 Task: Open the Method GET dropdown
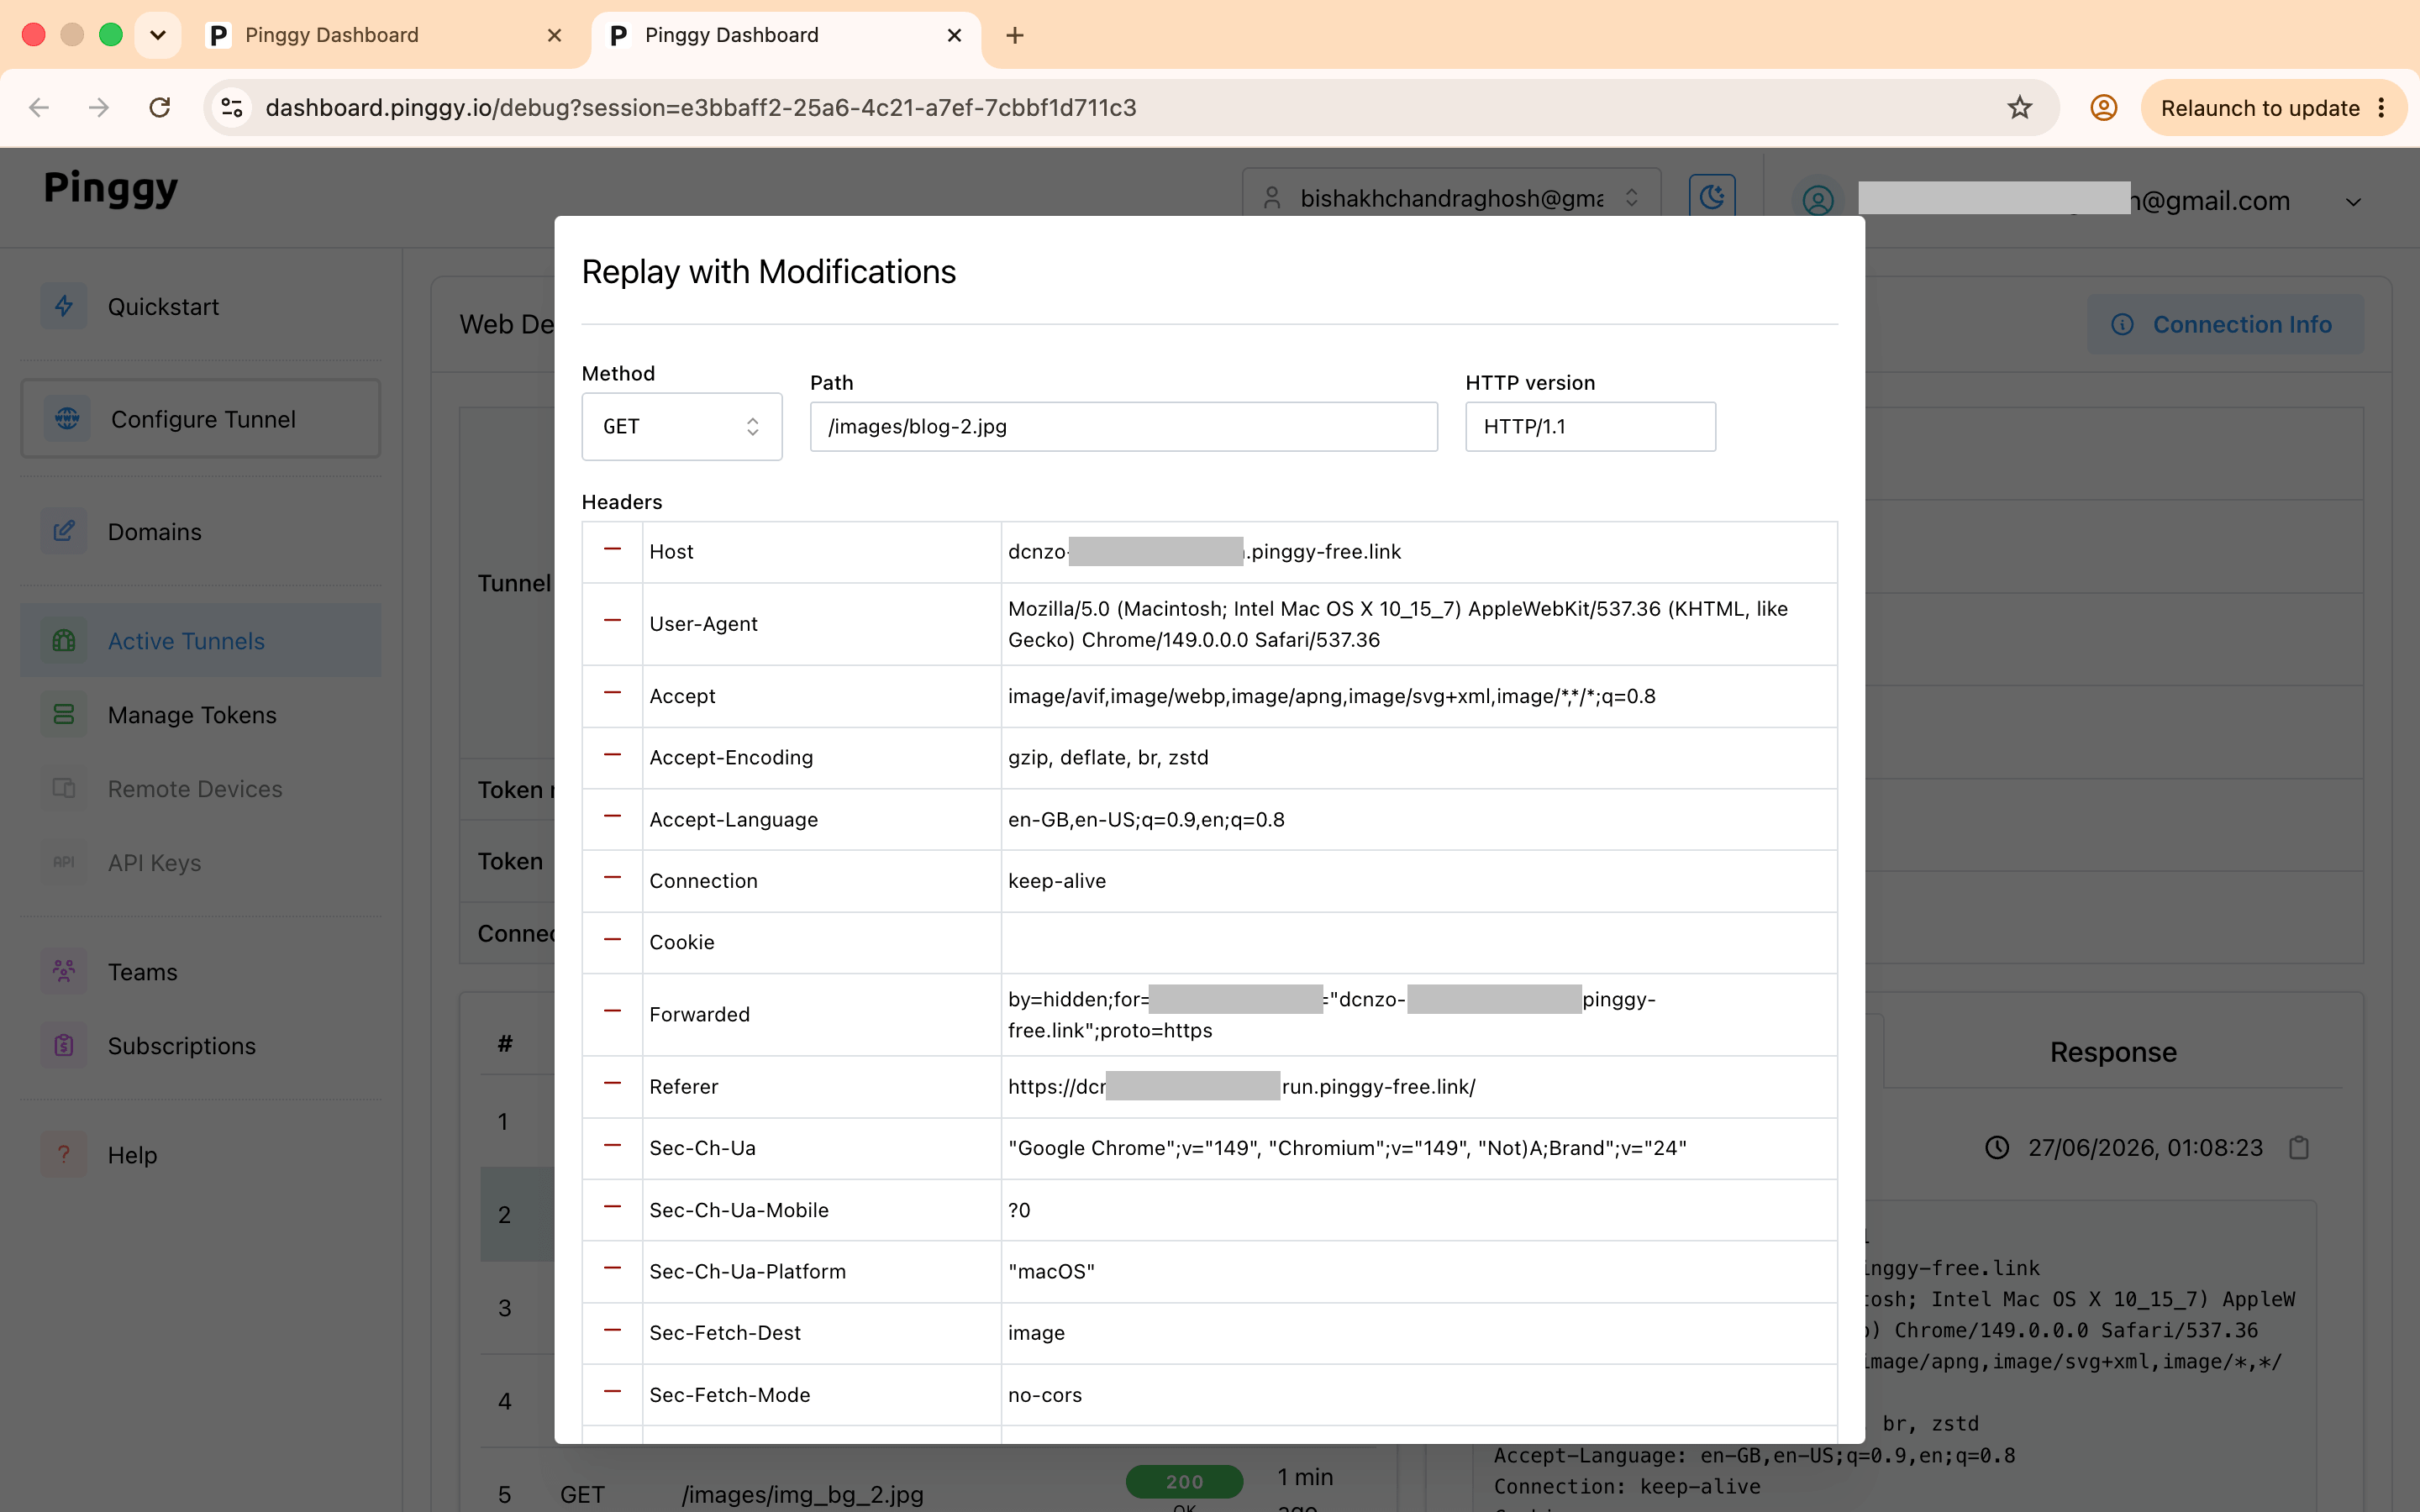(682, 427)
